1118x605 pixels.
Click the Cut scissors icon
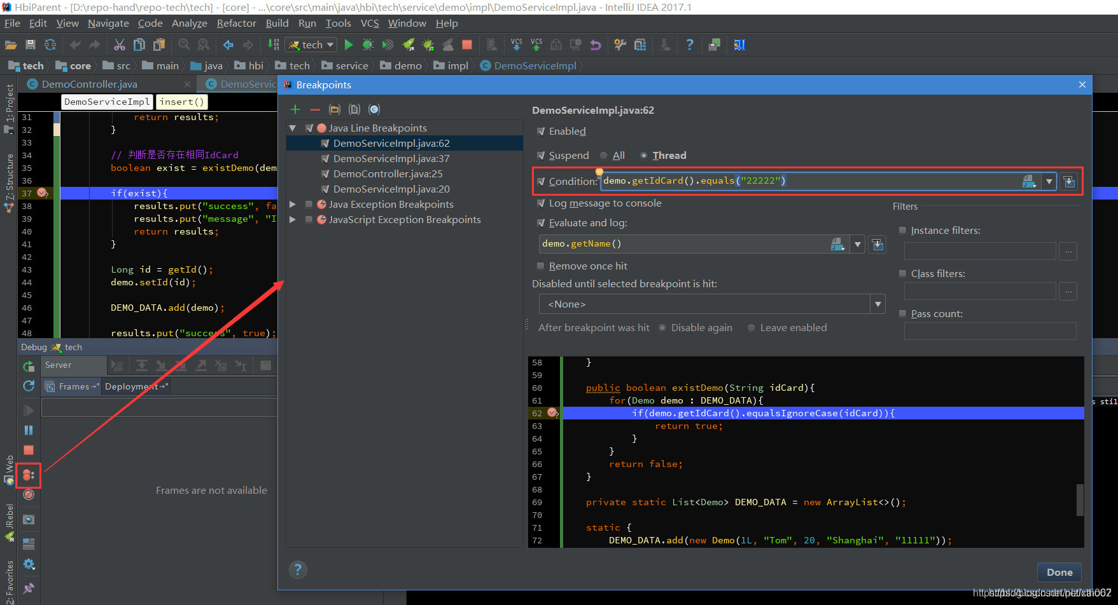pyautogui.click(x=120, y=45)
